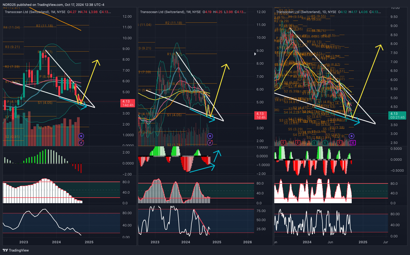Click the O4.12 open value in the daily header
The height and width of the screenshot is (255, 410).
[343, 12]
